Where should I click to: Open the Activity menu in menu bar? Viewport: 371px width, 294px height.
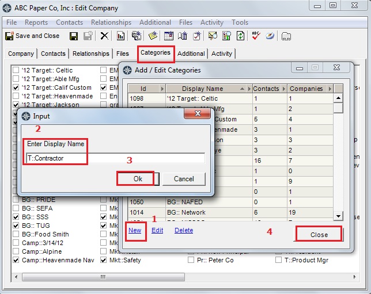click(x=212, y=22)
